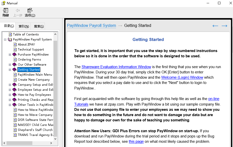Screen dimensions: 233x147
Task: Click the About ZPAY page icon
Action: coord(15,44)
